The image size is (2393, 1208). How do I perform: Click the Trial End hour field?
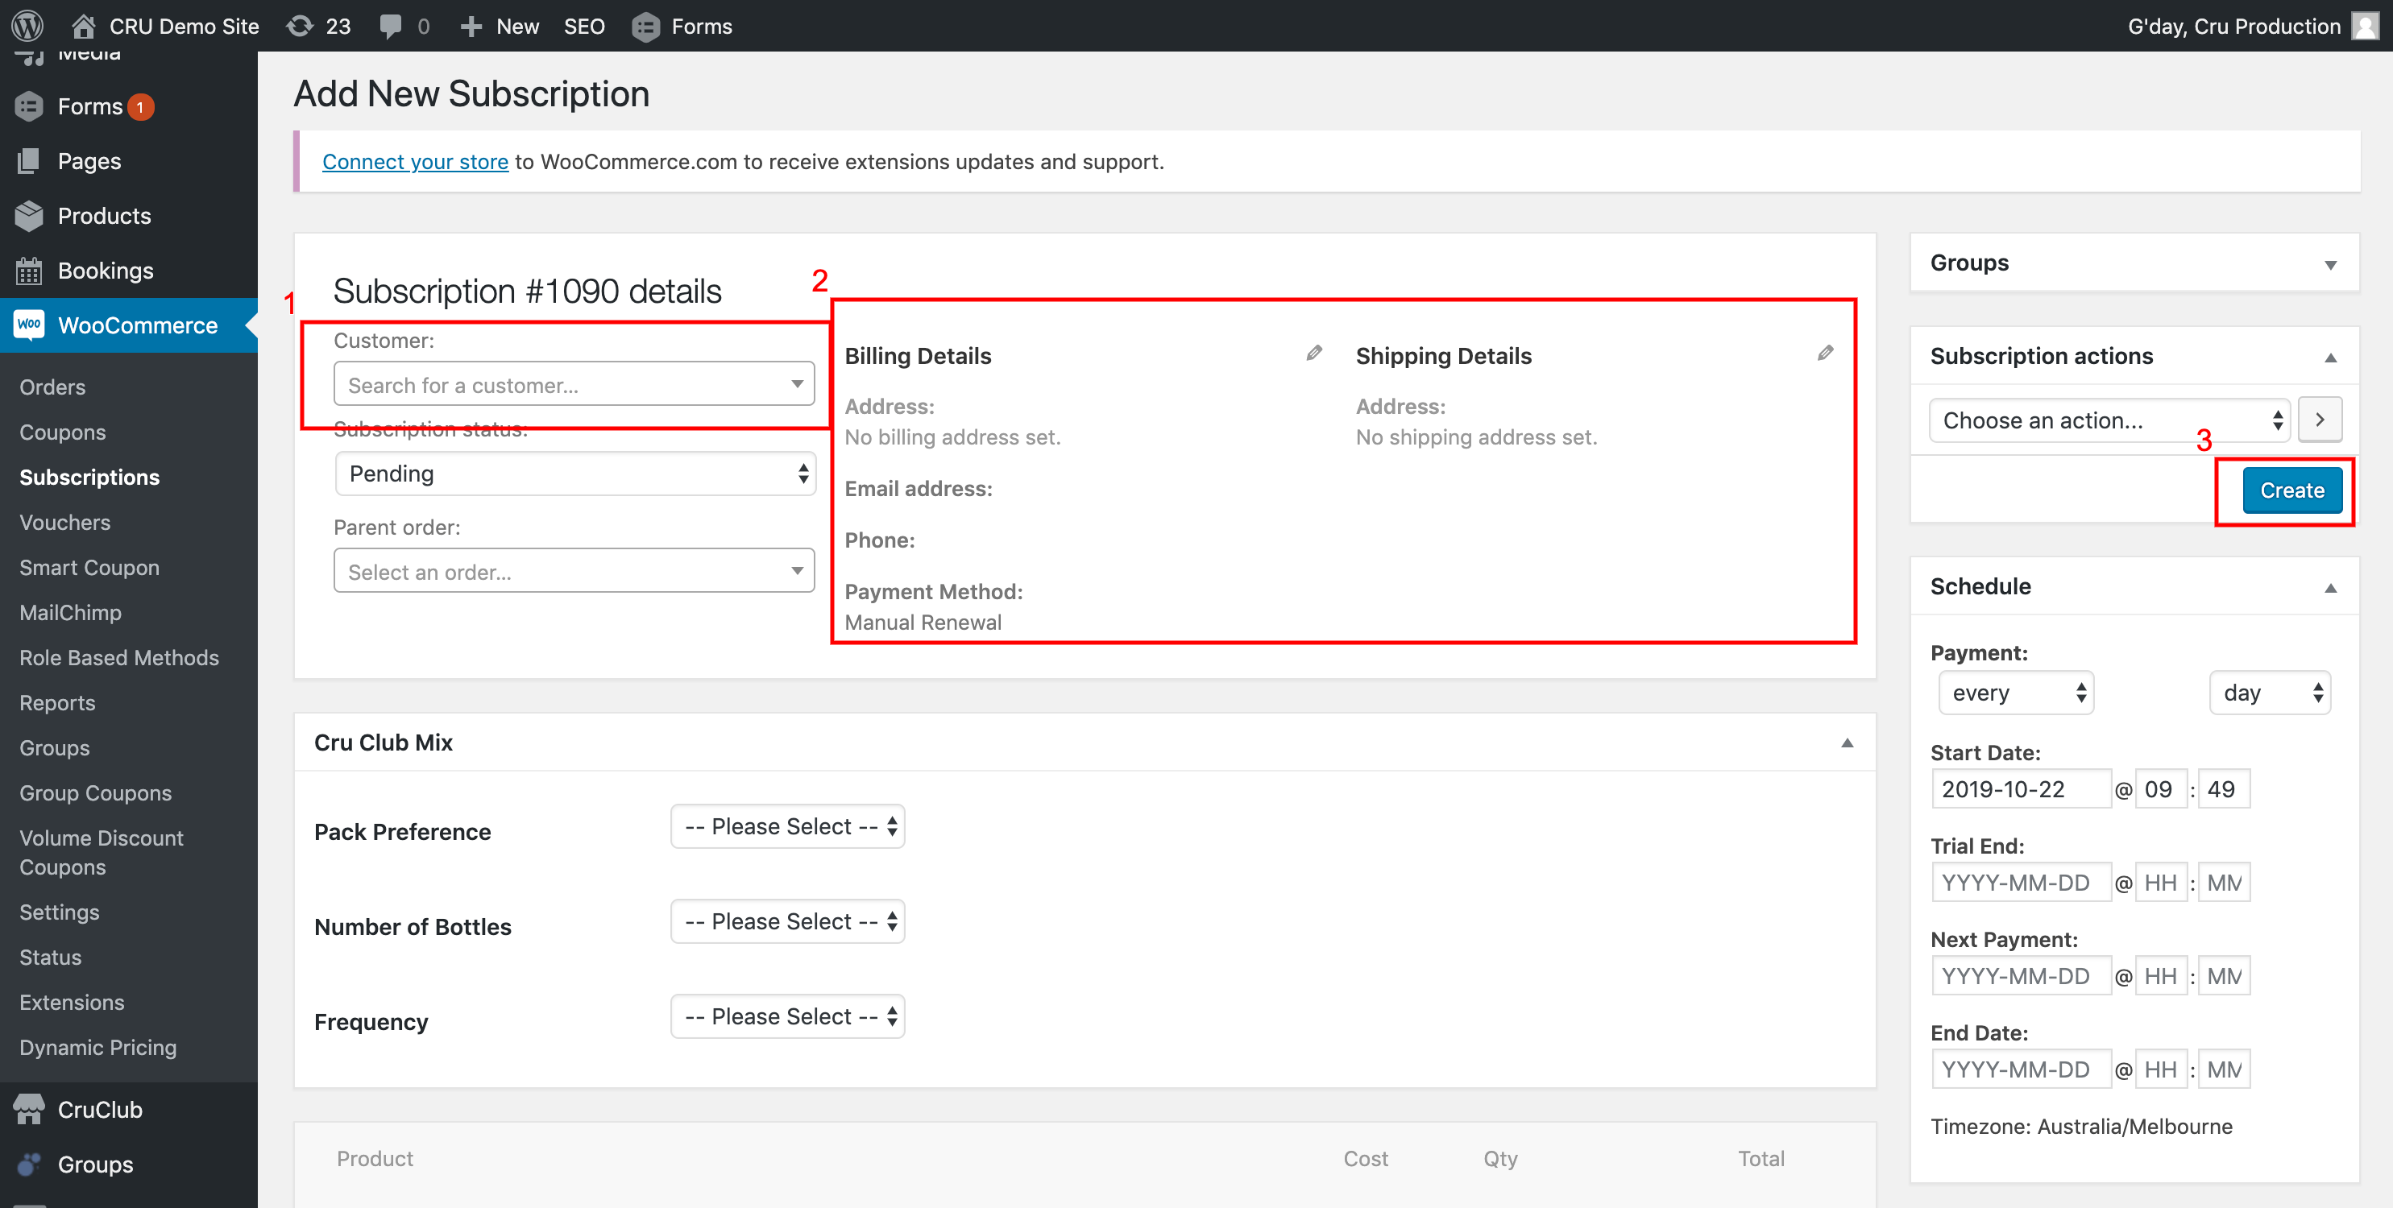(x=2160, y=882)
